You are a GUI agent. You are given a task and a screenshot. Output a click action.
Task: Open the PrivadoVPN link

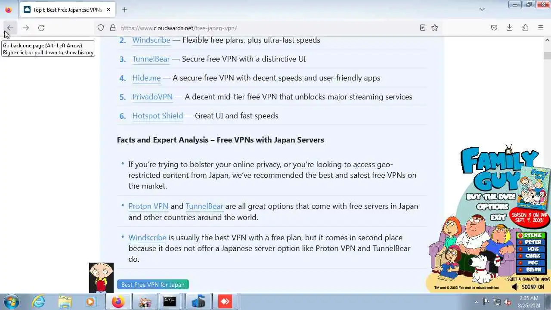pos(152,97)
